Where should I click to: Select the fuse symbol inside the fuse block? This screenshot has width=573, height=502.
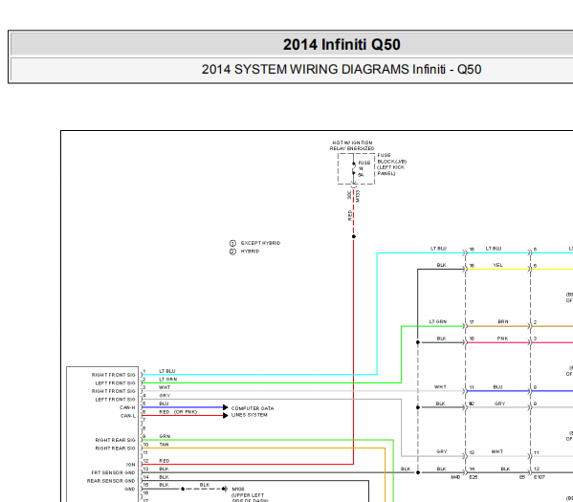[354, 169]
